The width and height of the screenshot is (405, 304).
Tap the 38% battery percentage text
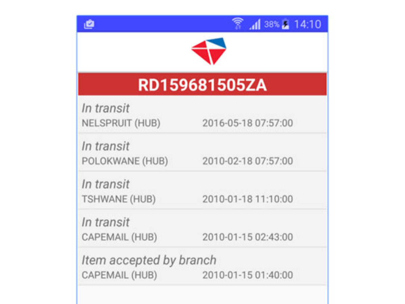click(x=272, y=24)
